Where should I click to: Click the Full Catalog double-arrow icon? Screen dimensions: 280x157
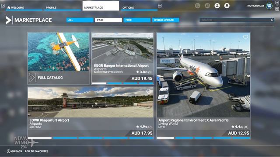(32, 78)
